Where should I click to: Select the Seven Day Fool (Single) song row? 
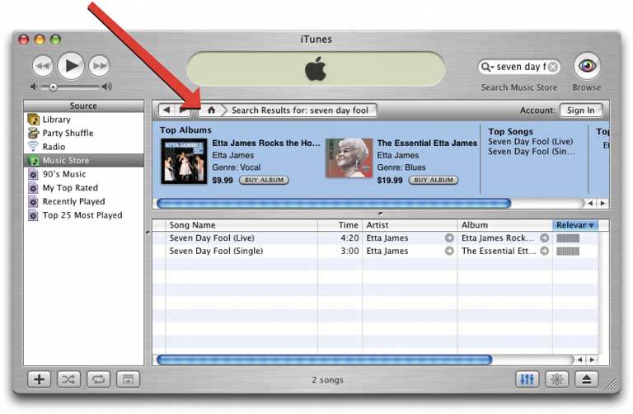click(x=376, y=251)
